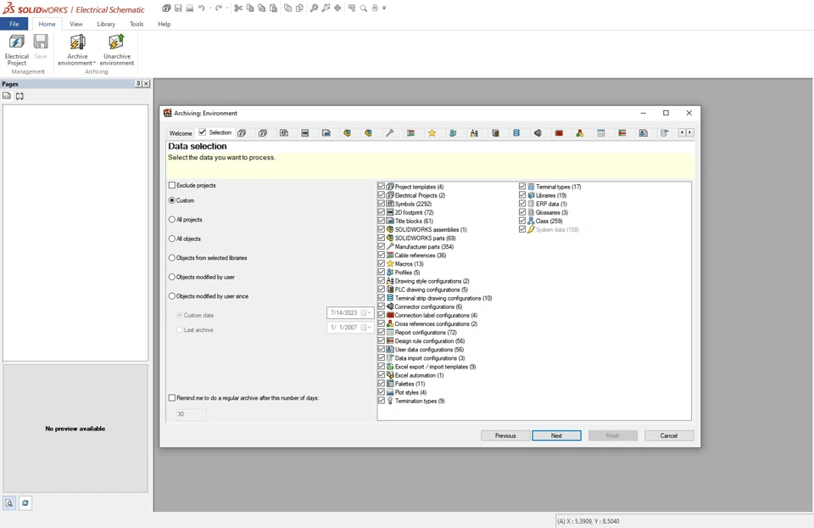Open the Connector configurations tab icon
This screenshot has width=814, height=528.
click(538, 133)
